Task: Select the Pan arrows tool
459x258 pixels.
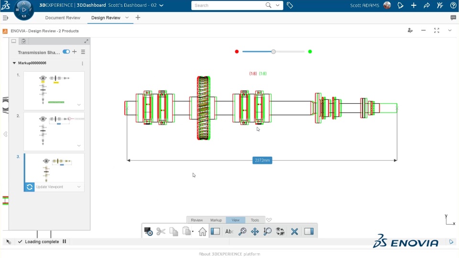Action: coord(255,231)
